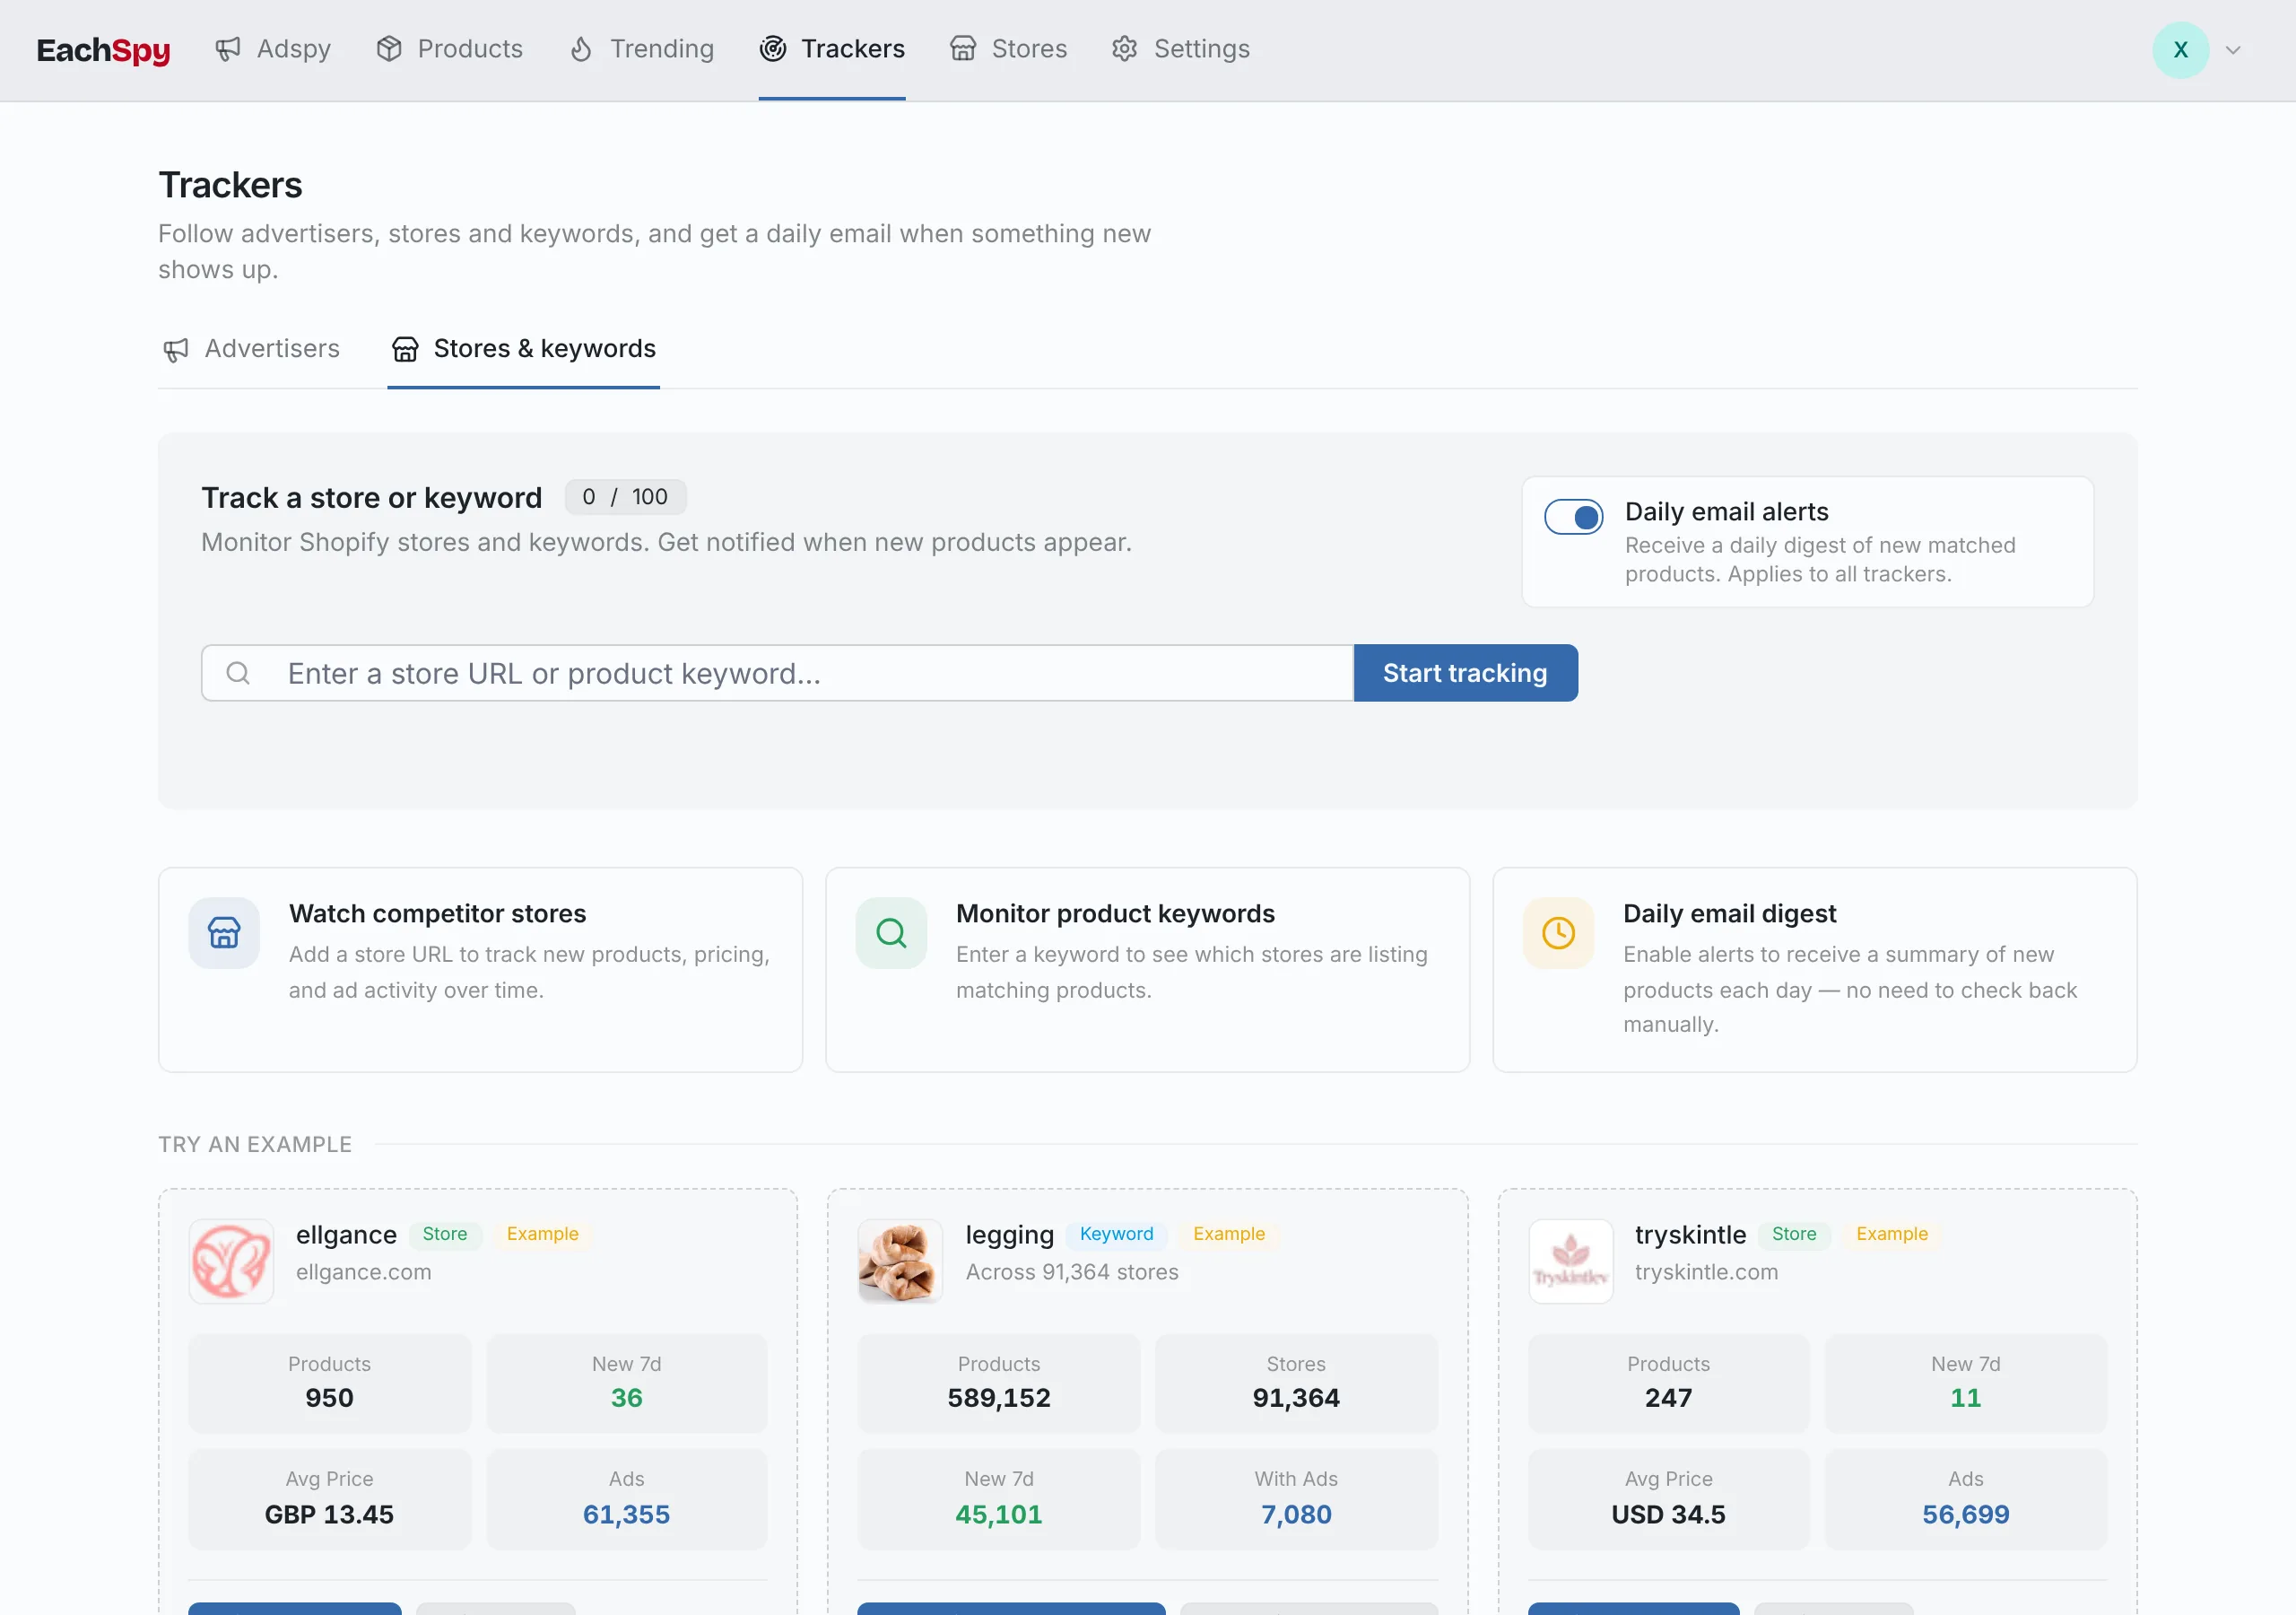Screen dimensions: 2296x1615
Task: Open the Adspy menu item
Action: (272, 49)
